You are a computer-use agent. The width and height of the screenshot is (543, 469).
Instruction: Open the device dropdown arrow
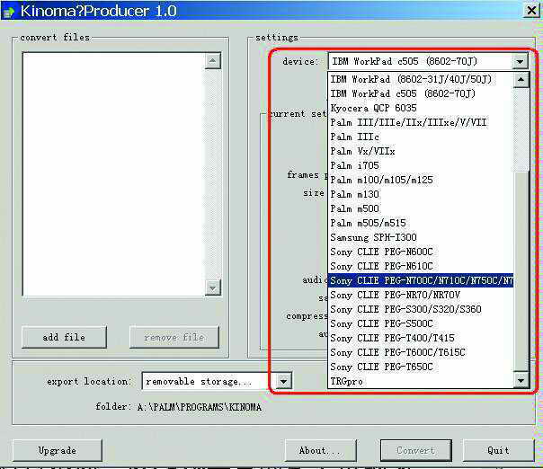click(x=520, y=61)
